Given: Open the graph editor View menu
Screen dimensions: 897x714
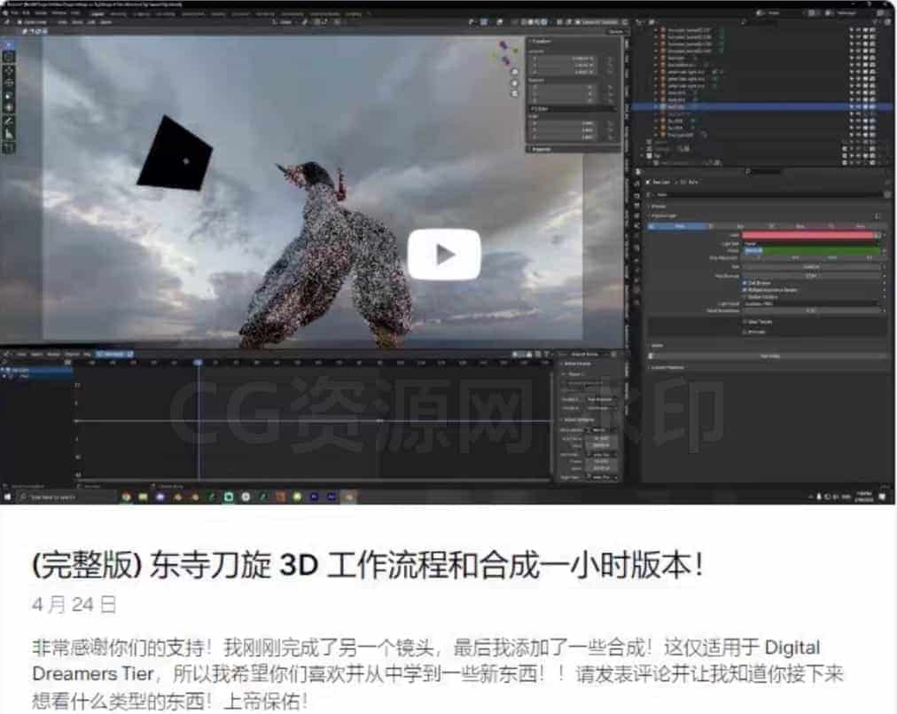Looking at the screenshot, I should point(21,355).
